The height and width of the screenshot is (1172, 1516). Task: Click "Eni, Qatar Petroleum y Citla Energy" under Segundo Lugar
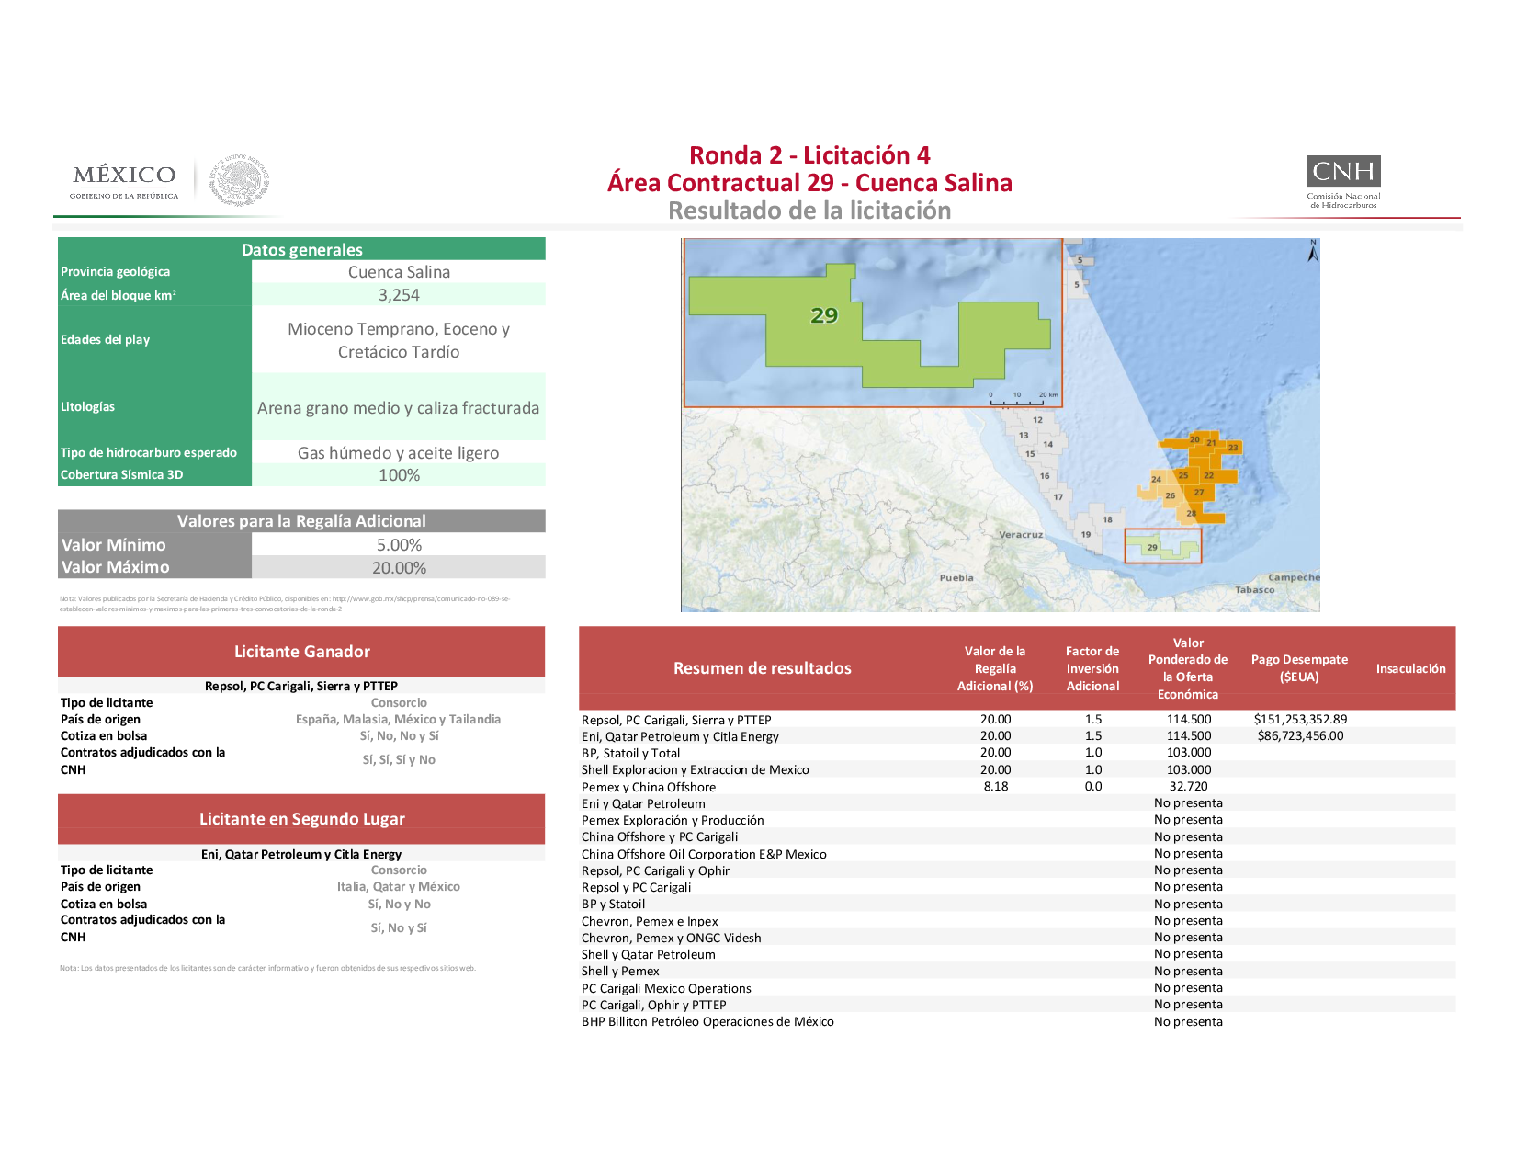pyautogui.click(x=301, y=854)
